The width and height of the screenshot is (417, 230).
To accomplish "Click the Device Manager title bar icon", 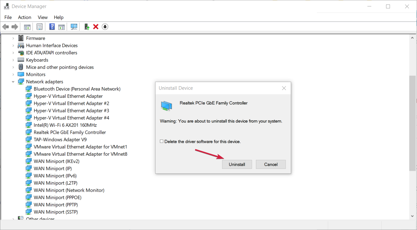I will coord(6,6).
